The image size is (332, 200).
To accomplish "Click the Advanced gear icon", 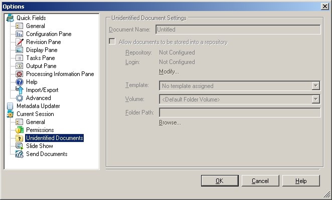I will point(20,98).
